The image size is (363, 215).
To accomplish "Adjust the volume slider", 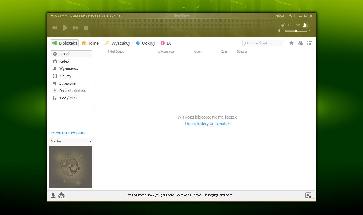I will [x=296, y=31].
